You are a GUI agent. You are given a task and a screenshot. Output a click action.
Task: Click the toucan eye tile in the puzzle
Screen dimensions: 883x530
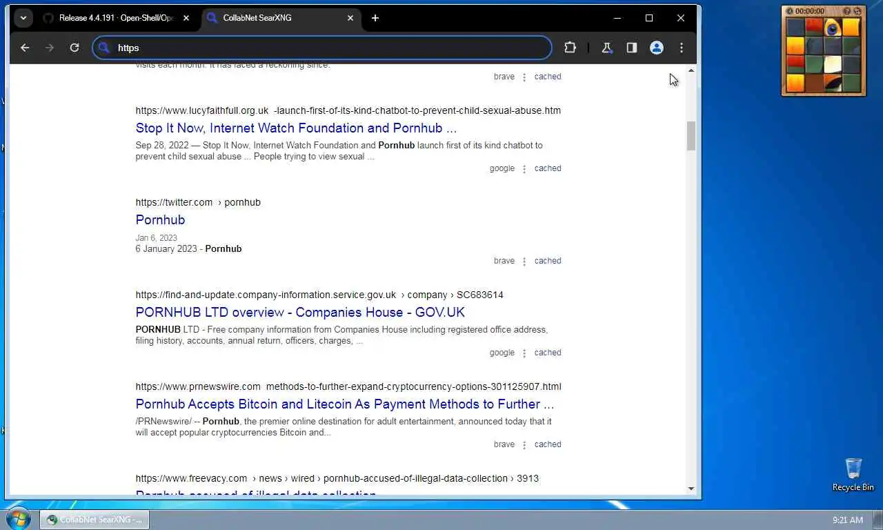point(833,28)
